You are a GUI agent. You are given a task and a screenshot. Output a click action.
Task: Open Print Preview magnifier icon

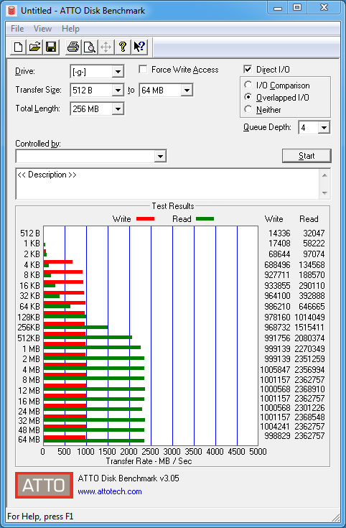[x=90, y=47]
